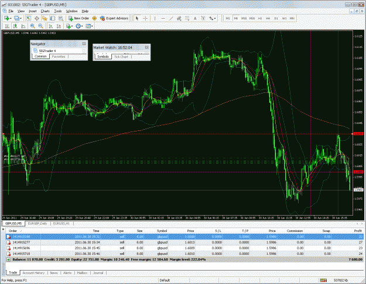This screenshot has width=366, height=284.
Task: Switch chart to MN timeframe
Action: pyautogui.click(x=292, y=18)
